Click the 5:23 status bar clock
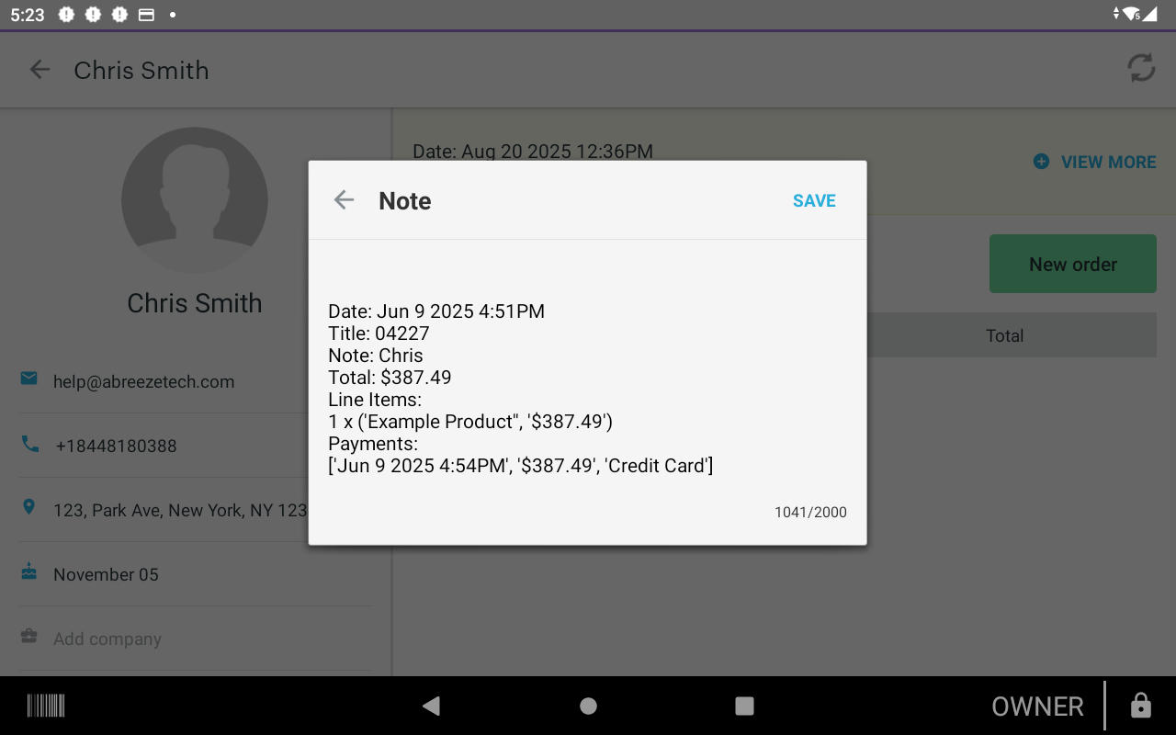This screenshot has width=1176, height=735. point(28,15)
